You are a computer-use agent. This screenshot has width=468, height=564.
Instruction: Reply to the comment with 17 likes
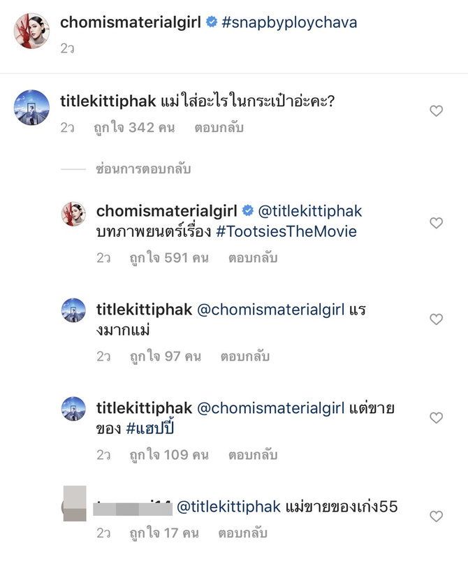point(242,533)
